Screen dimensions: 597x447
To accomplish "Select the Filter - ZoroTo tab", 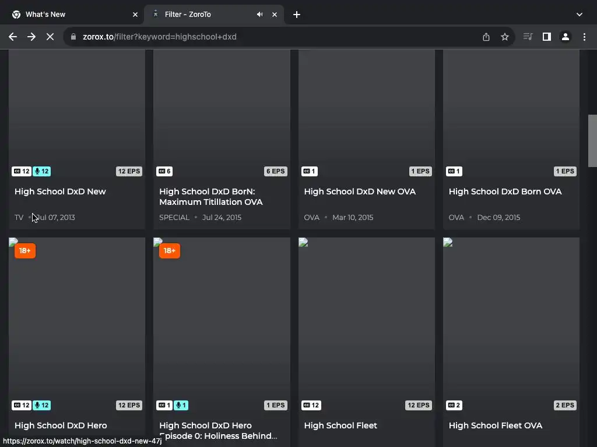I will [214, 15].
